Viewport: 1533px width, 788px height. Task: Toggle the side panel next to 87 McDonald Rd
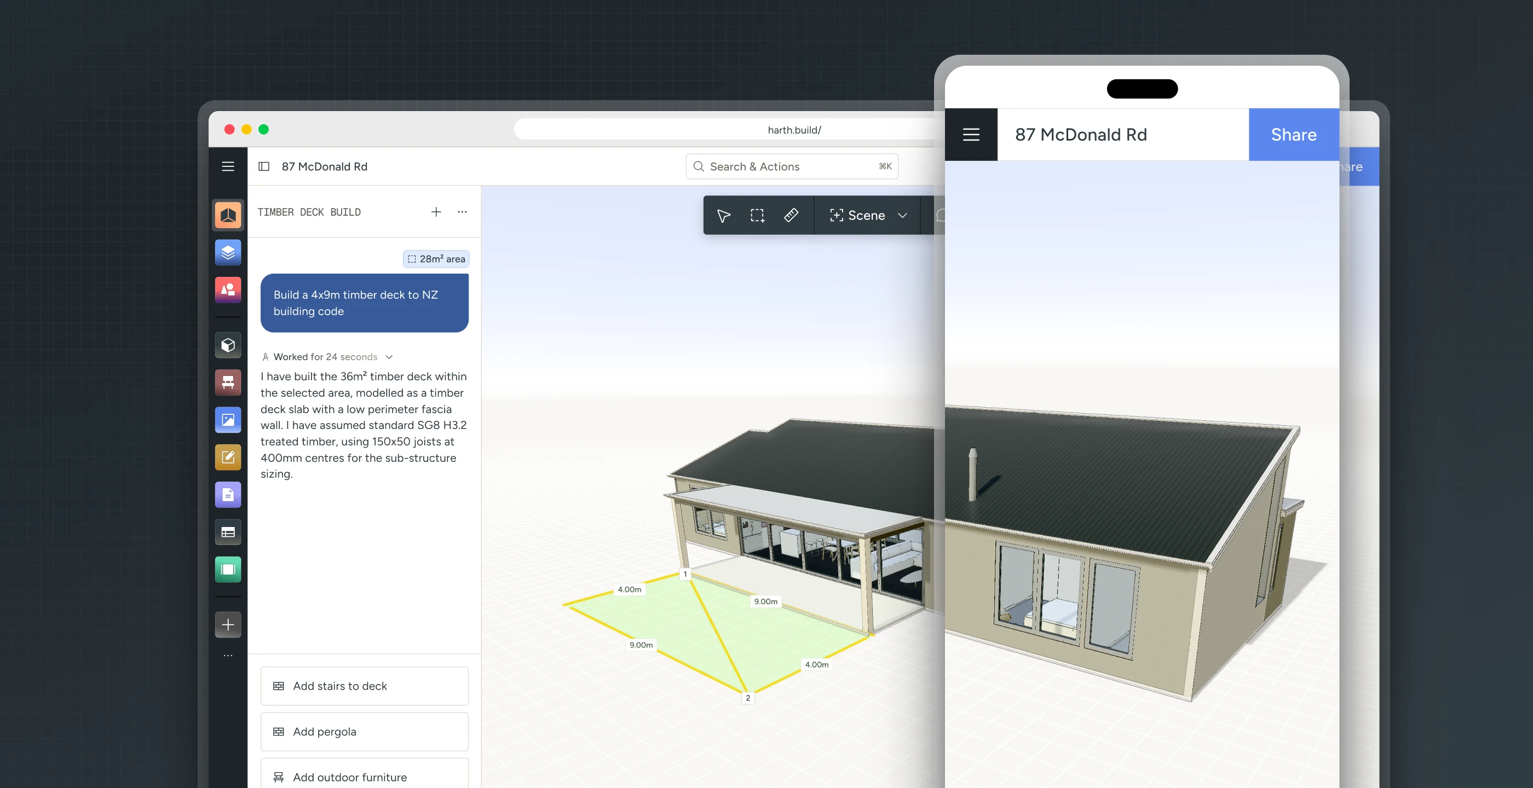264,166
